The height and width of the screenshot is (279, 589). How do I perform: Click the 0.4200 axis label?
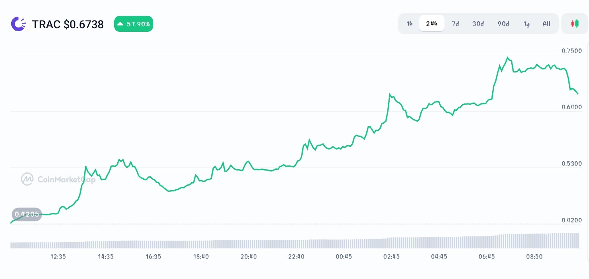click(572, 220)
